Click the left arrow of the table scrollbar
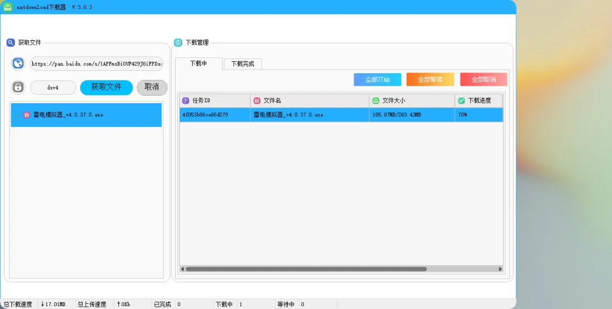 [182, 269]
